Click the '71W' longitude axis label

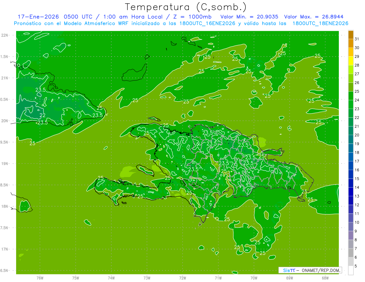click(x=218, y=278)
